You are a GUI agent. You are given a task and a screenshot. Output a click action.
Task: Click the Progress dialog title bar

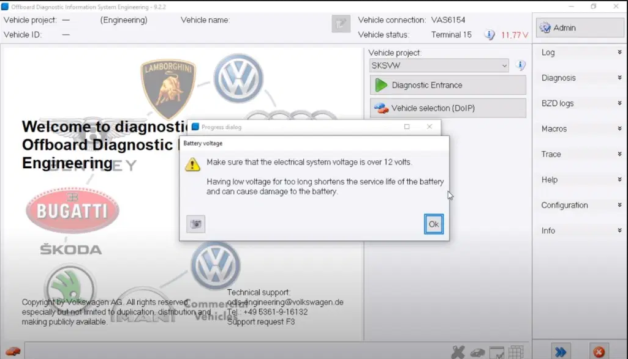pyautogui.click(x=314, y=127)
